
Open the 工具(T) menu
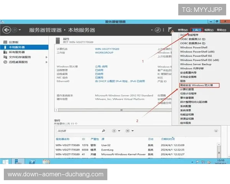coord(197,30)
